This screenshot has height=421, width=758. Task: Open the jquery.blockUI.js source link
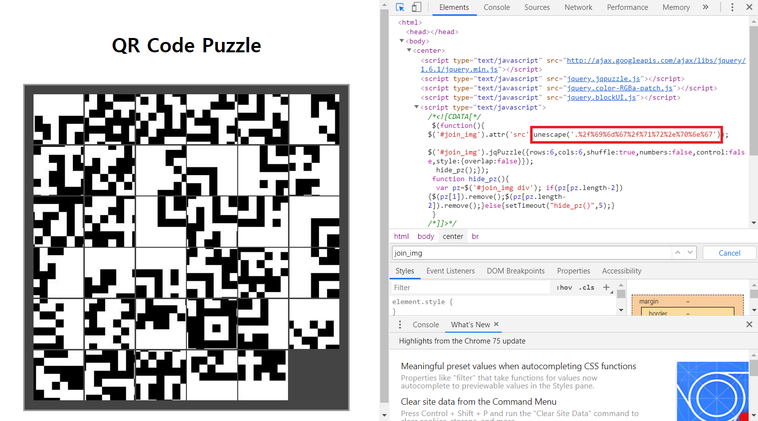click(601, 97)
